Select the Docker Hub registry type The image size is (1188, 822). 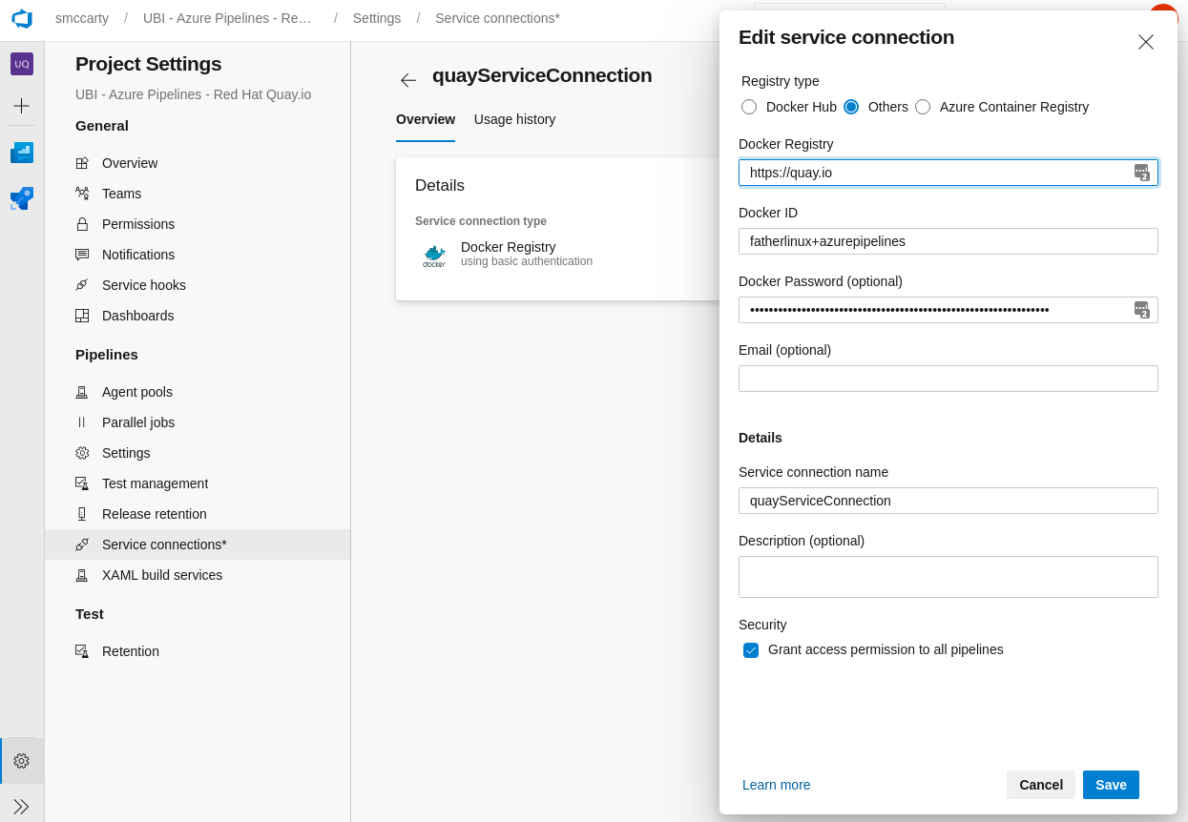coord(749,107)
